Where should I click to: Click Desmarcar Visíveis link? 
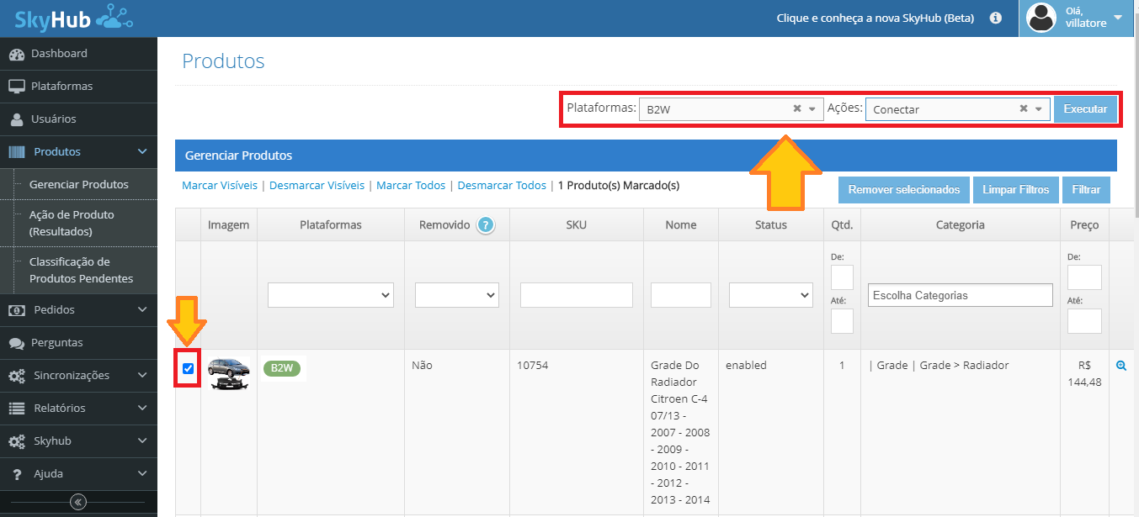point(317,186)
